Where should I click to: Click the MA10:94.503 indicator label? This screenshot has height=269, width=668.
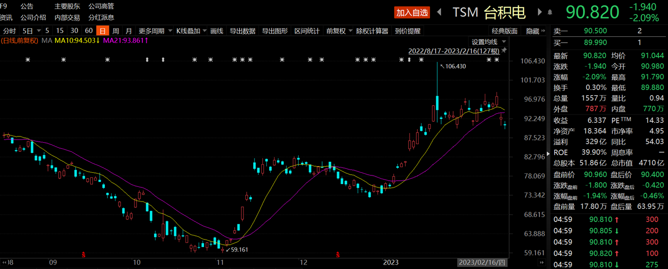[77, 40]
